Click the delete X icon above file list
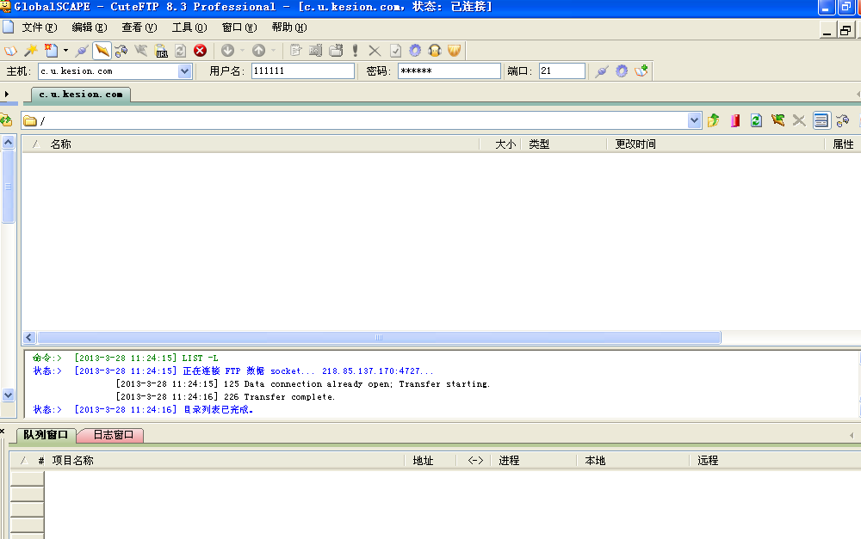 (x=798, y=120)
